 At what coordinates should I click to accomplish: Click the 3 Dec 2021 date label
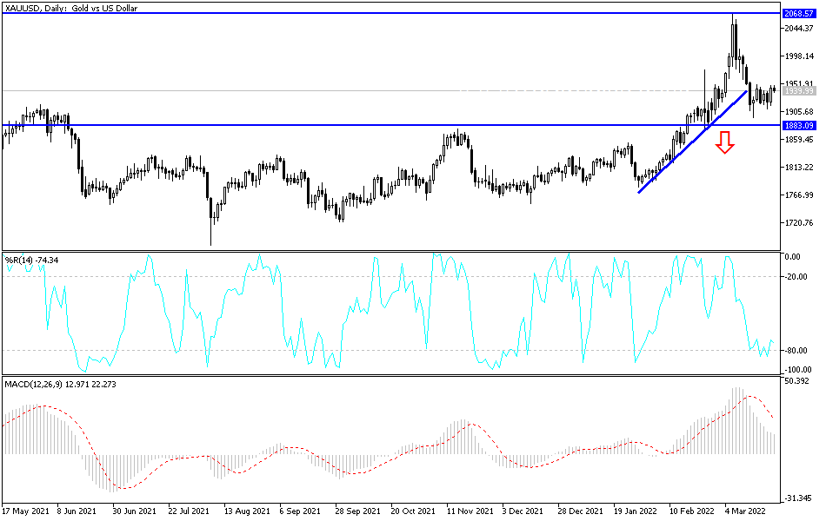click(x=523, y=511)
